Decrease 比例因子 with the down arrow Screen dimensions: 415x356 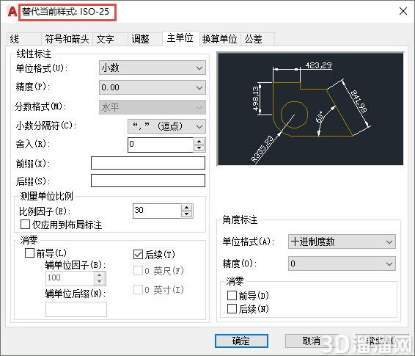point(187,214)
